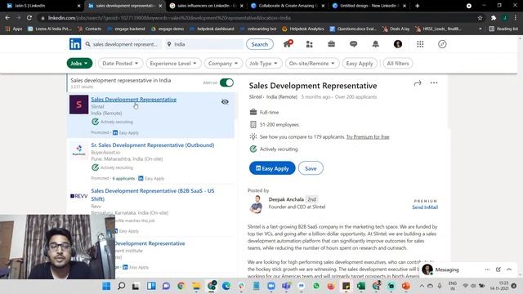Open Deepak Anchala's profile photo
The image size is (523, 294).
tap(256, 204)
